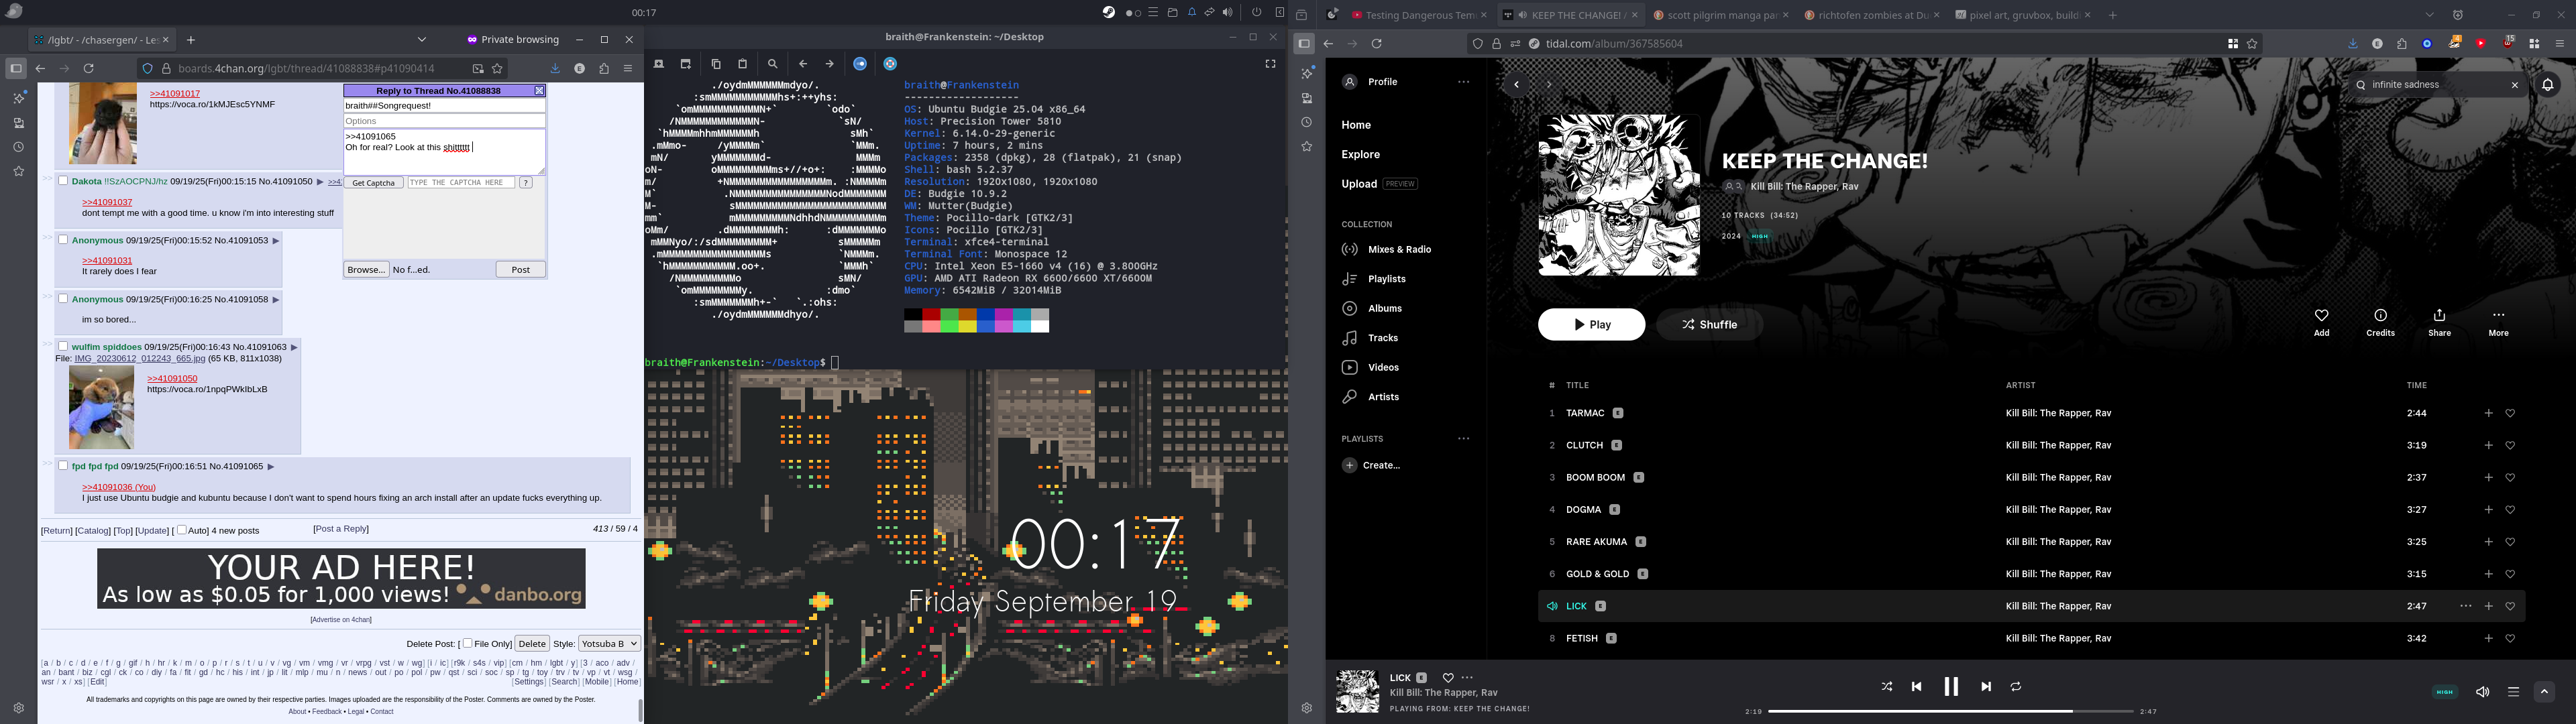Click the HIGH quality badge in player bar

point(2445,692)
